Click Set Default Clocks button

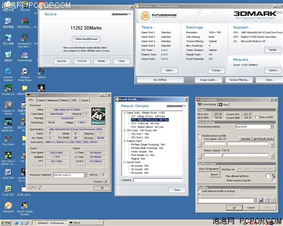click(263, 139)
